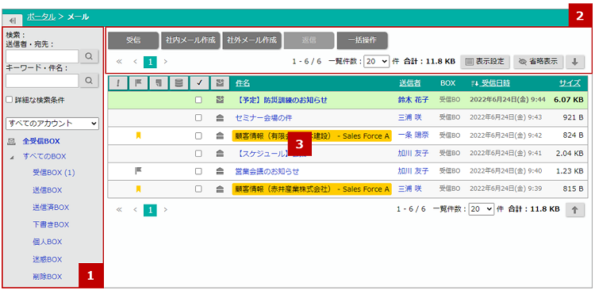Jump to page top with up arrow
This screenshot has height=290, width=595.
[x=575, y=210]
